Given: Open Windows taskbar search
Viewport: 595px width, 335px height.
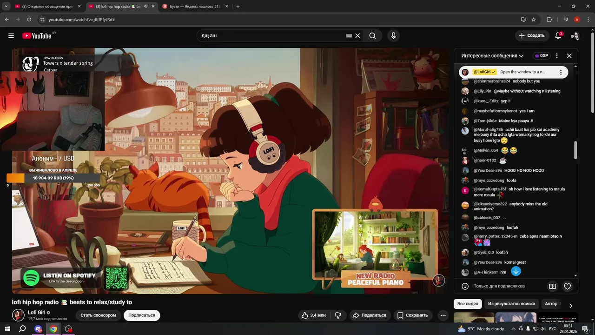Looking at the screenshot, I should [22, 329].
